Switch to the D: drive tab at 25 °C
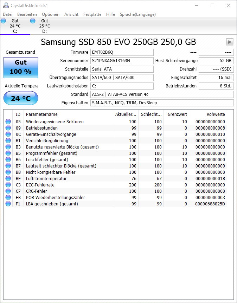This screenshot has width=237, height=303. click(x=45, y=26)
